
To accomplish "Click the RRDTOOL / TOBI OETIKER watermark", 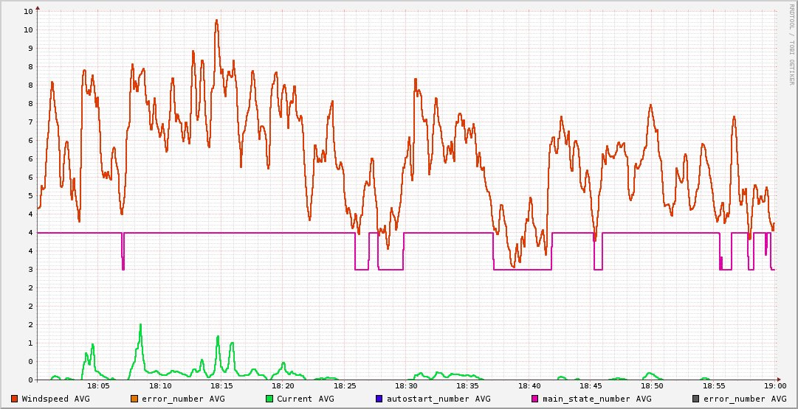I will 791,44.
